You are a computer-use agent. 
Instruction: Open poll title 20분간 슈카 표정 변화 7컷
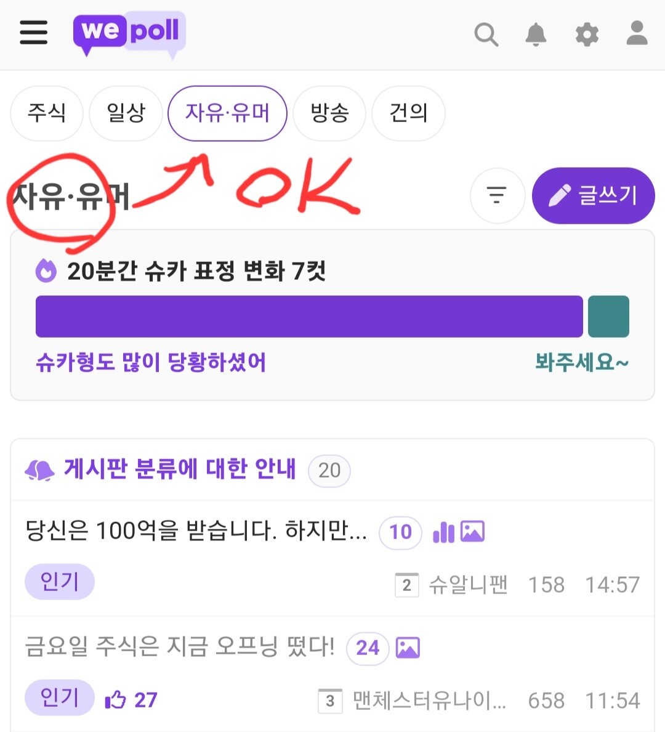coord(196,270)
